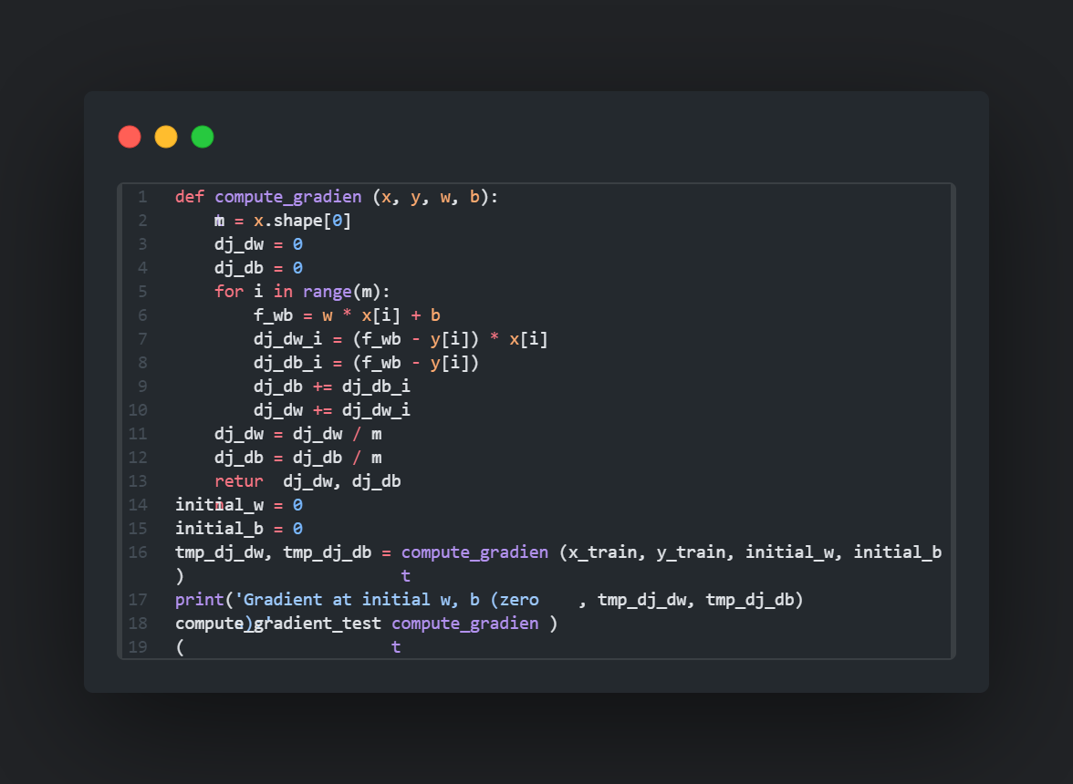This screenshot has height=784, width=1073.
Task: Click line number 5 in gutter
Action: [x=142, y=292]
